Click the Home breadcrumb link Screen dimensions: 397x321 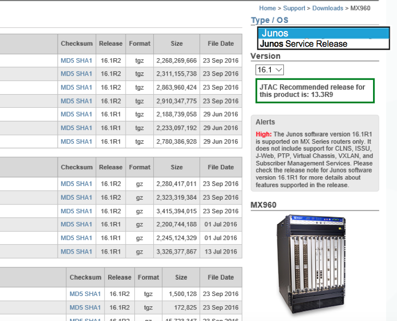point(267,8)
